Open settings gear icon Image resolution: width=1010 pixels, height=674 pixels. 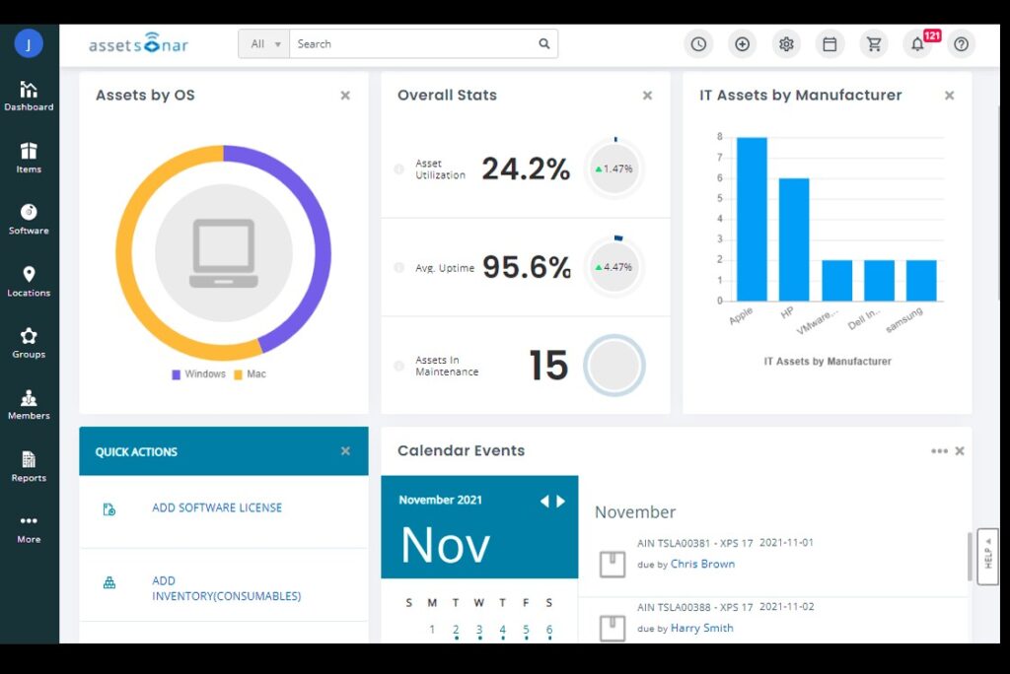[x=786, y=43]
